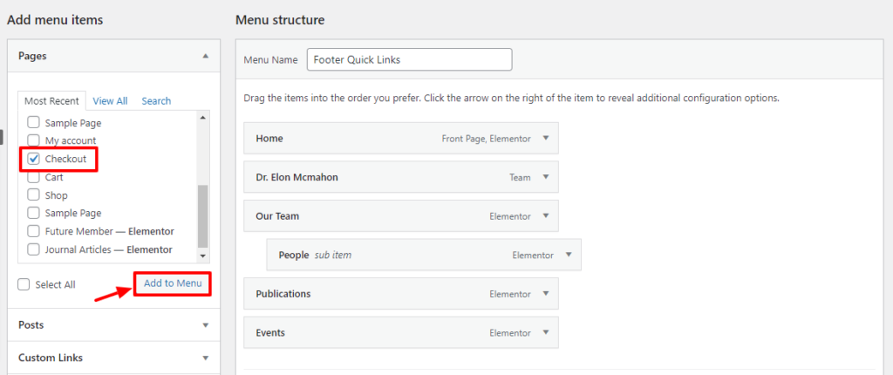Click the Add to Menu button

173,283
